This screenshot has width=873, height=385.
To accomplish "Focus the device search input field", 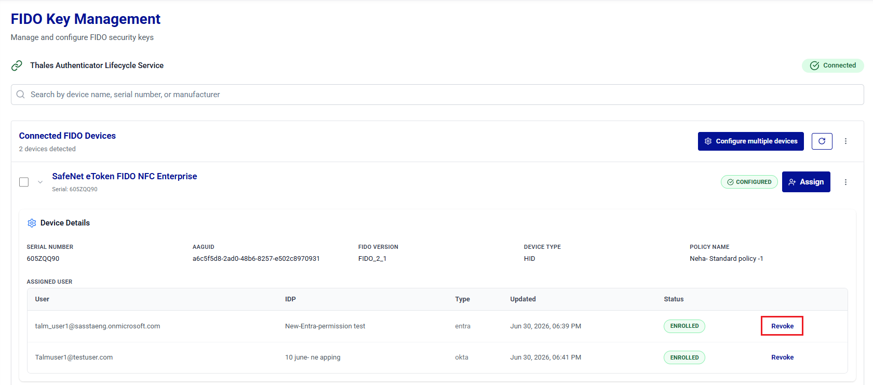I will click(437, 95).
